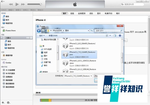Image resolution: width=150 pixels, height=105 pixels.
Task: Click the iTunes library search field
Action: point(132,4)
